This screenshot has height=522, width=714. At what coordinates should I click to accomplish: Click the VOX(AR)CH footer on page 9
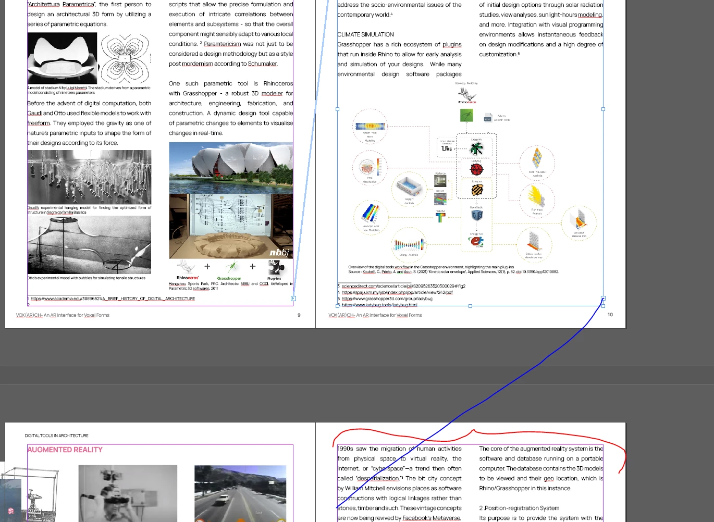(63, 315)
